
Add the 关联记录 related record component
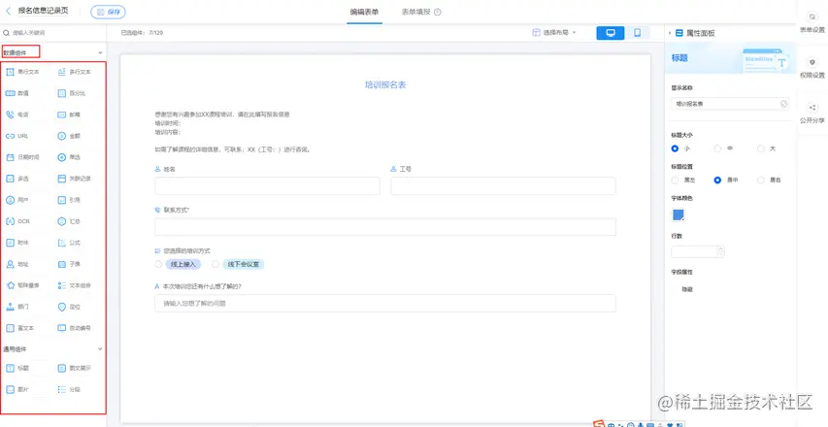pos(74,179)
